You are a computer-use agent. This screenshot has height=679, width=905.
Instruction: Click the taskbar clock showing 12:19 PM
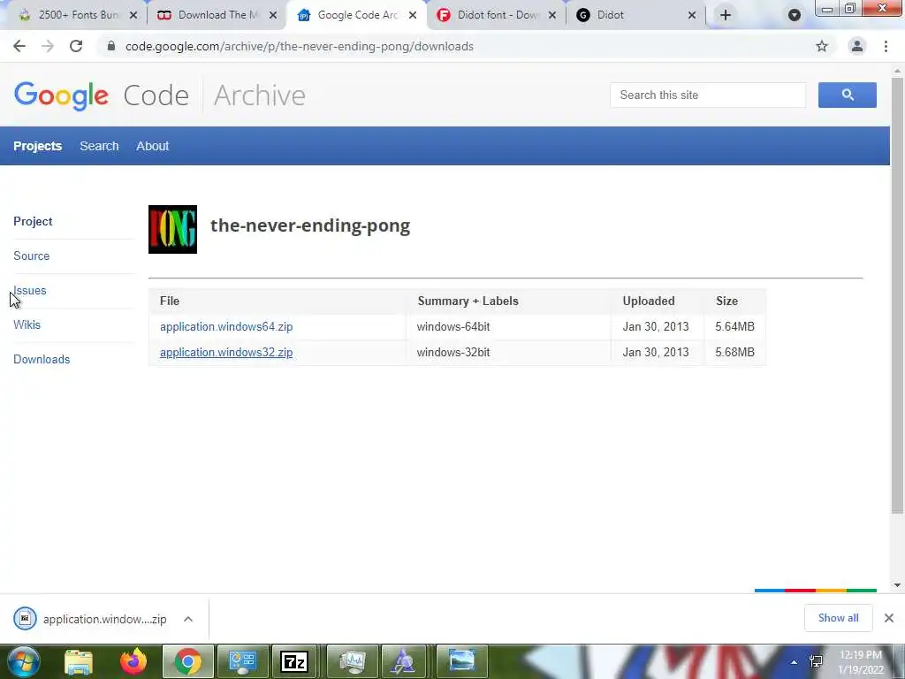861,662
